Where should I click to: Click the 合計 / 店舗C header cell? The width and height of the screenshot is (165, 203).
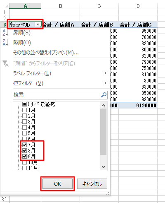[138, 25]
